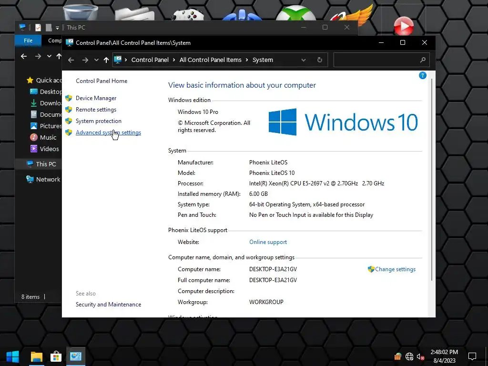Click the blank New folder icon in This PC toolbar
This screenshot has width=488, height=366.
pyautogui.click(x=49, y=28)
